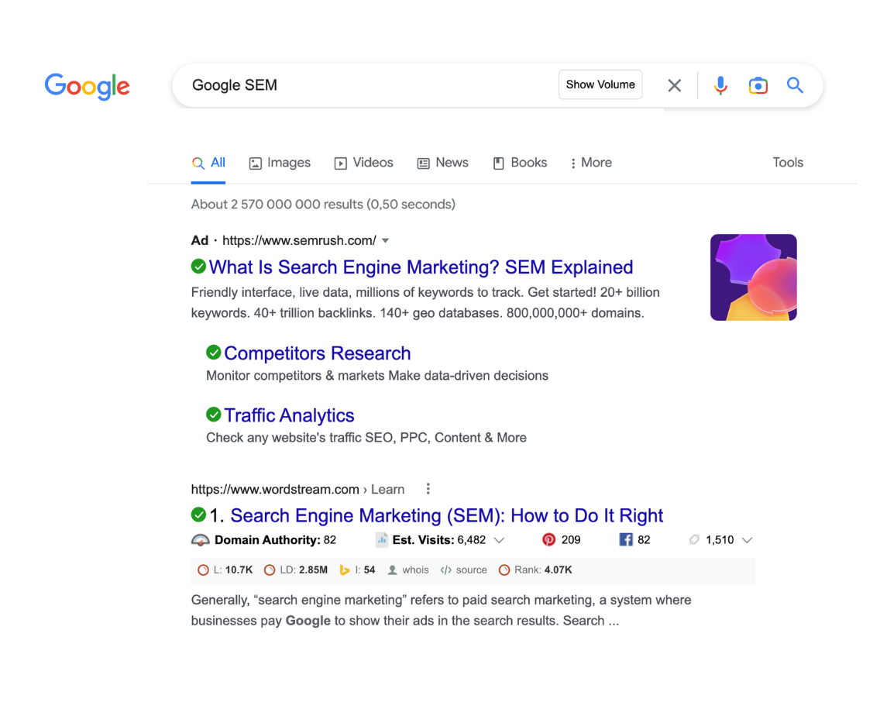Select the All results tab
880x716 pixels.
pos(208,163)
